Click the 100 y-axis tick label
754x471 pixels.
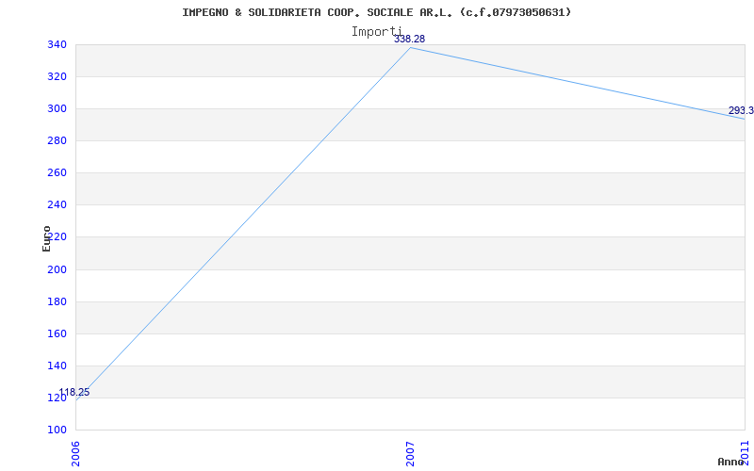[x=57, y=430]
